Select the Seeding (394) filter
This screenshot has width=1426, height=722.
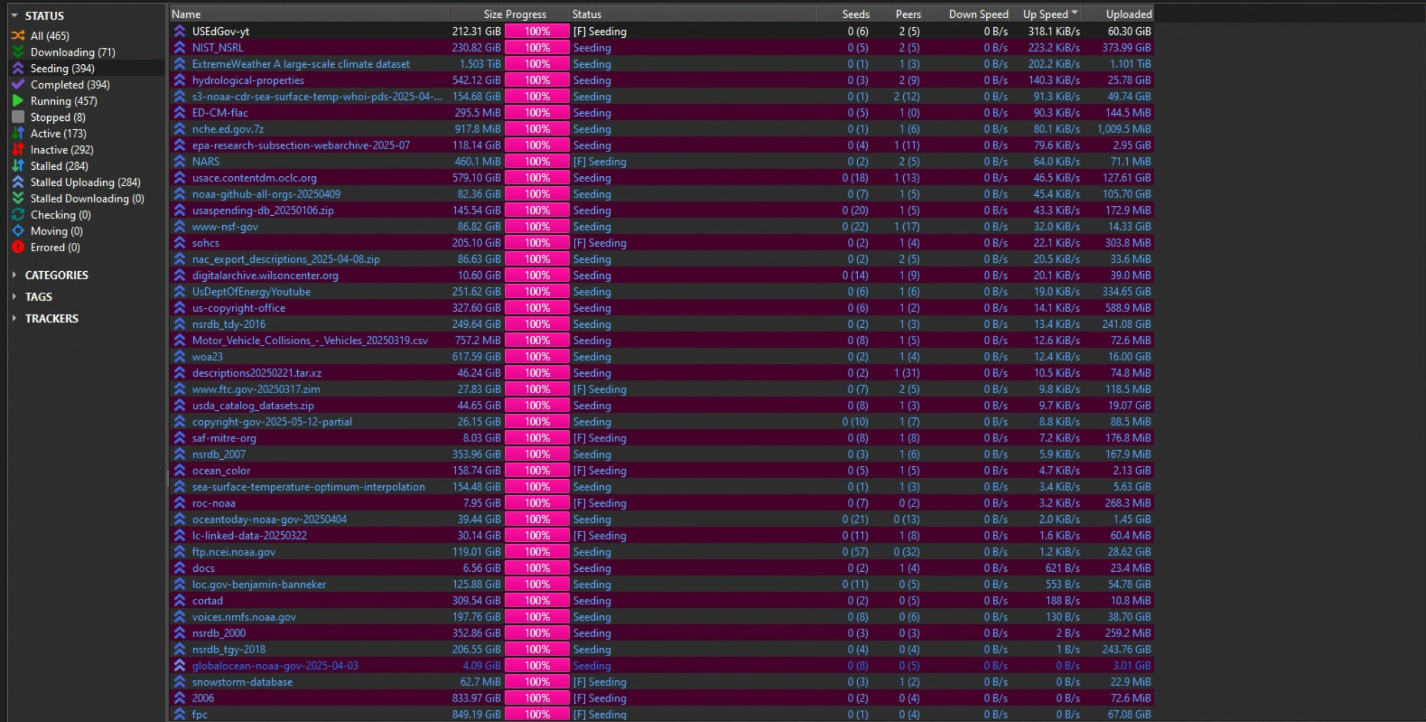click(86, 68)
